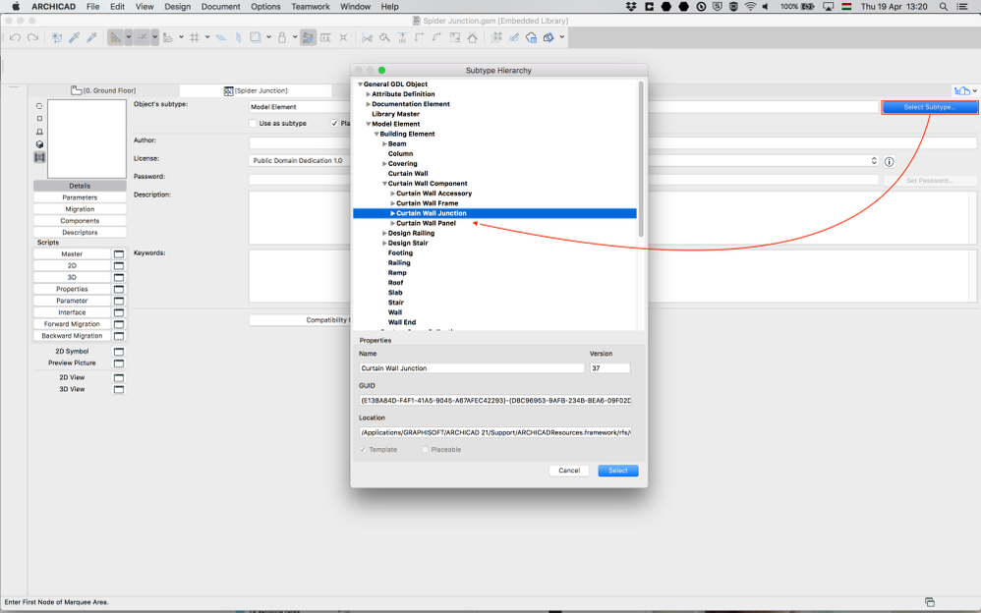Click the suspend groups toolbar icon

[496, 37]
